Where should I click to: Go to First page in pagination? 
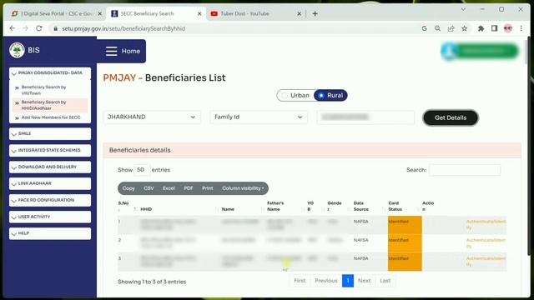[300, 281]
